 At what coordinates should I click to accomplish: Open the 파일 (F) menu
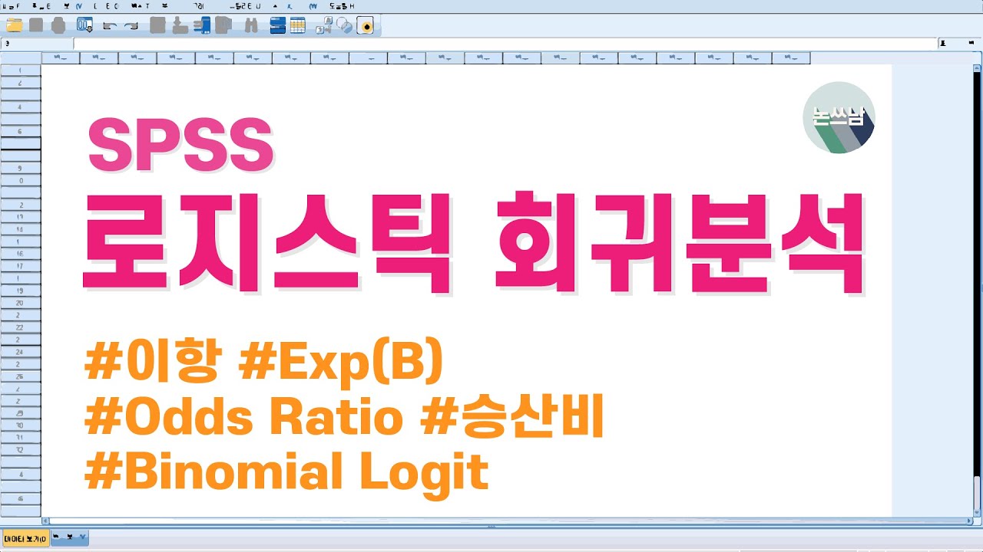[x=10, y=5]
